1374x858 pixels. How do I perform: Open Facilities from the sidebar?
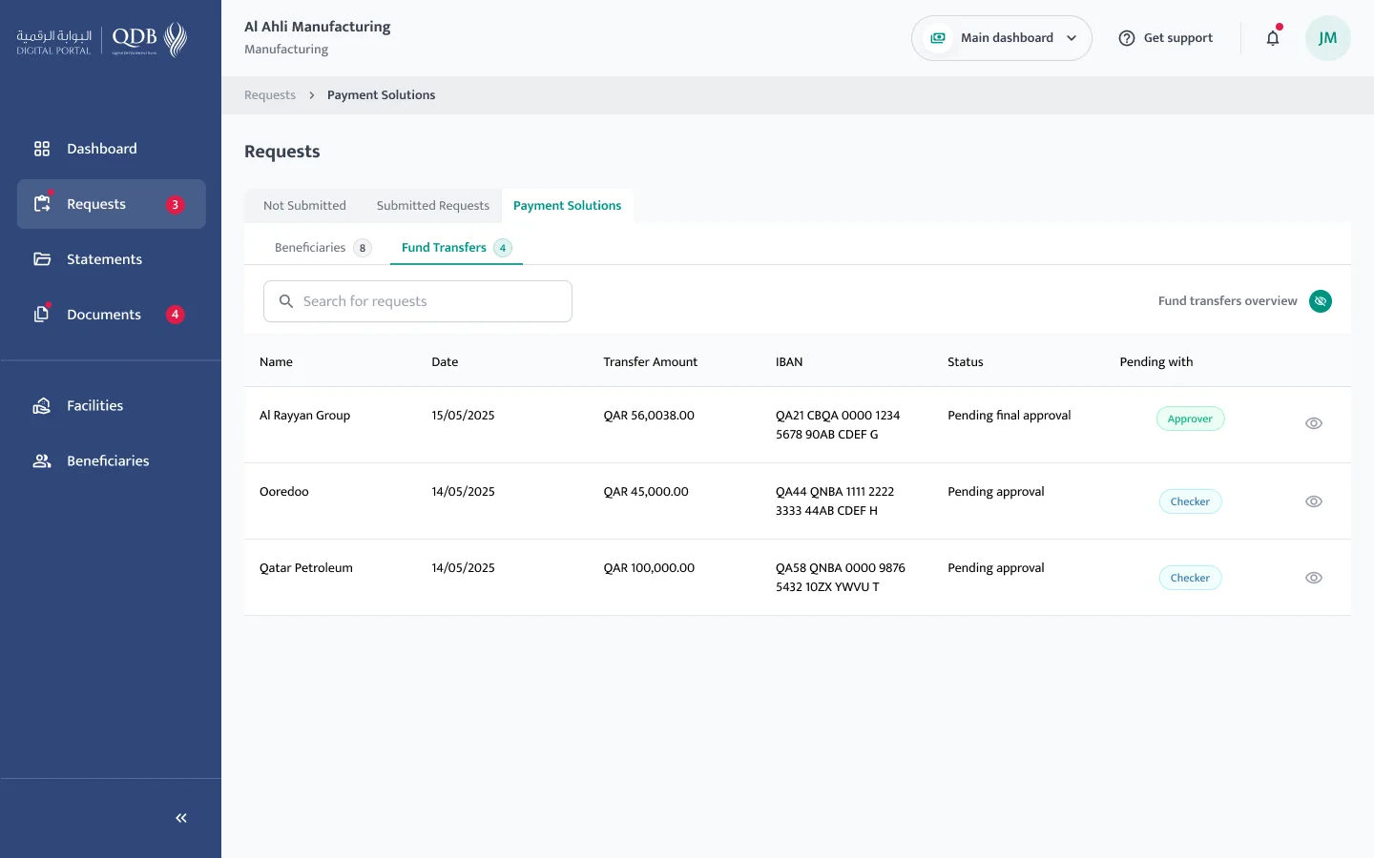[x=111, y=406]
